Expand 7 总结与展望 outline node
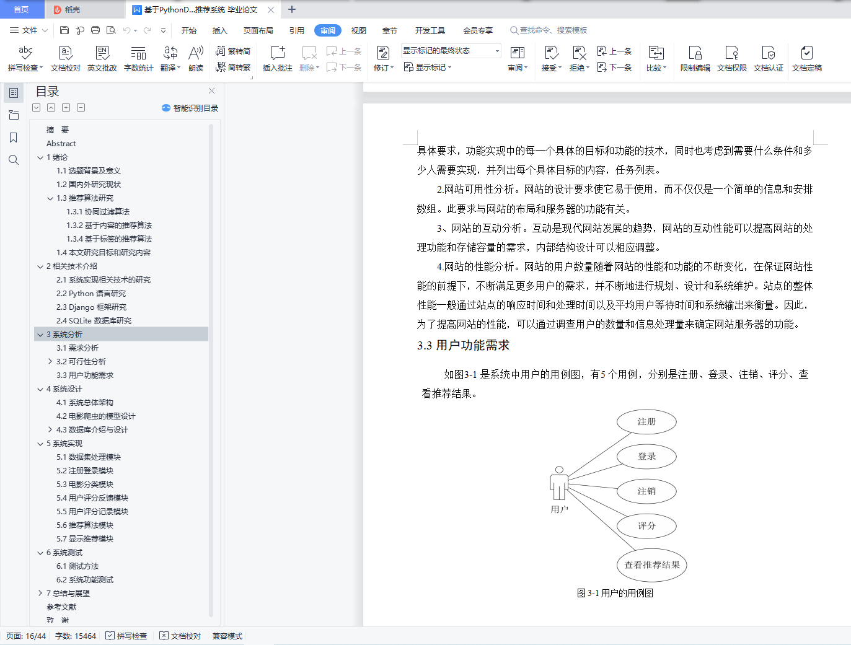The height and width of the screenshot is (645, 851). tap(40, 594)
